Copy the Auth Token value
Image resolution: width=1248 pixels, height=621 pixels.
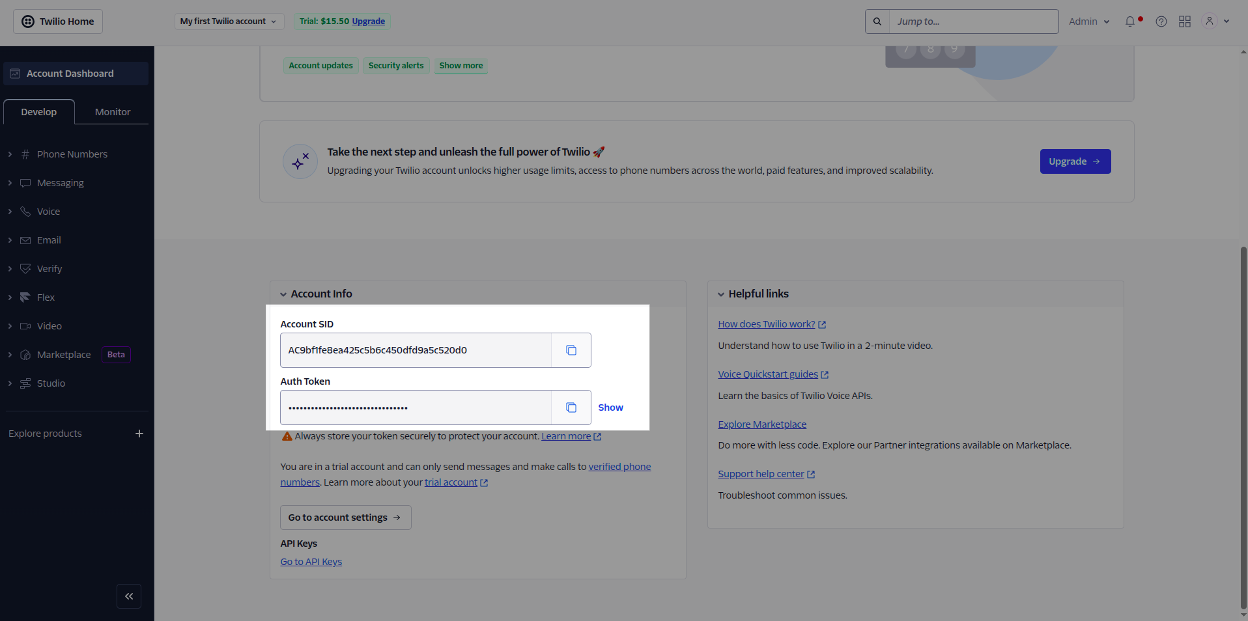pyautogui.click(x=571, y=407)
